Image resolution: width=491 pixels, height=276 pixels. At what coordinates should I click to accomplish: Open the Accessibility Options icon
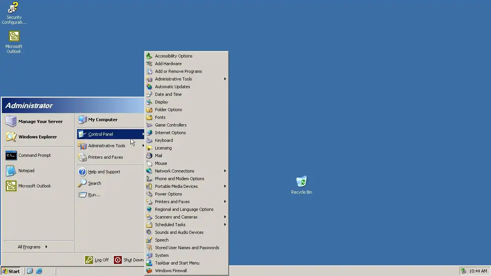click(149, 56)
